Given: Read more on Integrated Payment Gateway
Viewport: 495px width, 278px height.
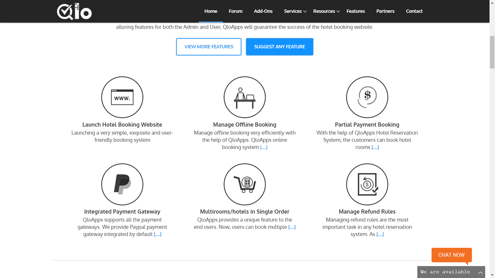Looking at the screenshot, I should (158, 234).
